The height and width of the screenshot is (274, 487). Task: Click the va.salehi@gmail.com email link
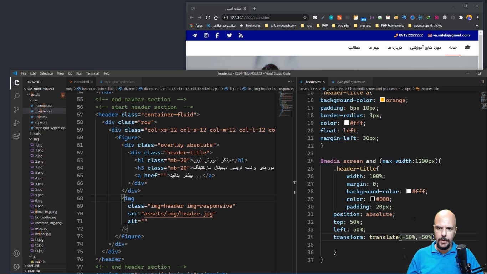click(448, 35)
